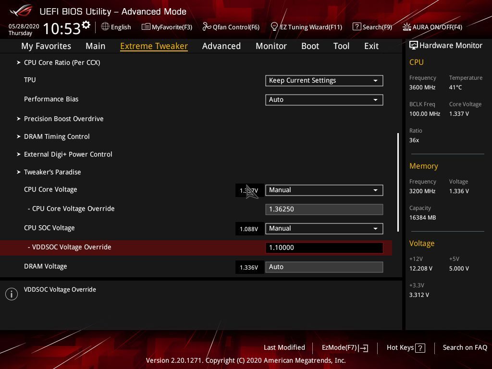This screenshot has width=492, height=369.
Task: Click +12V reading 12.208 V
Action: (x=421, y=269)
